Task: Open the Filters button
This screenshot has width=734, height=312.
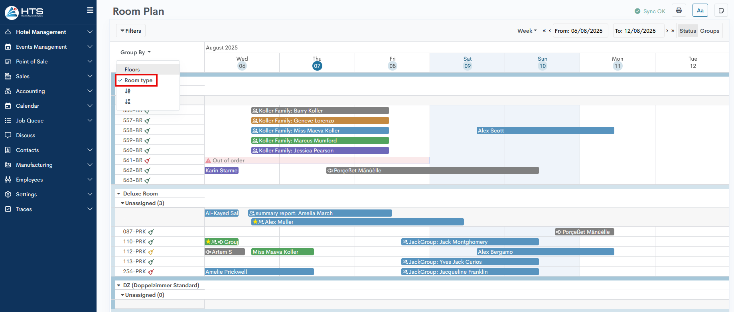Action: 131,31
